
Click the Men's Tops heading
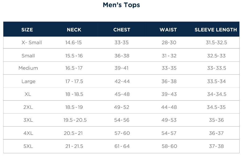point(121,5)
